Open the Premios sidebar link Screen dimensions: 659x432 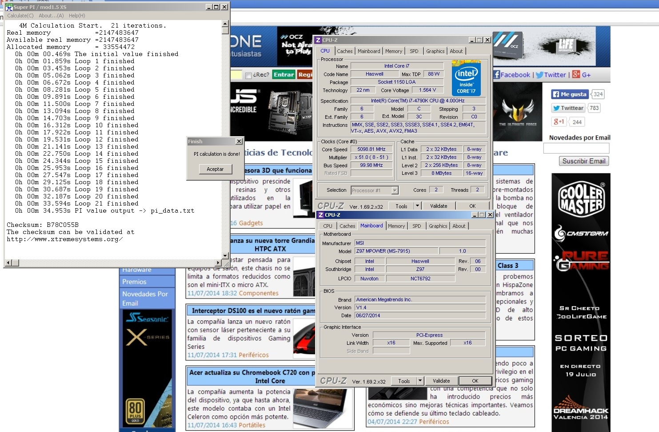pyautogui.click(x=135, y=282)
